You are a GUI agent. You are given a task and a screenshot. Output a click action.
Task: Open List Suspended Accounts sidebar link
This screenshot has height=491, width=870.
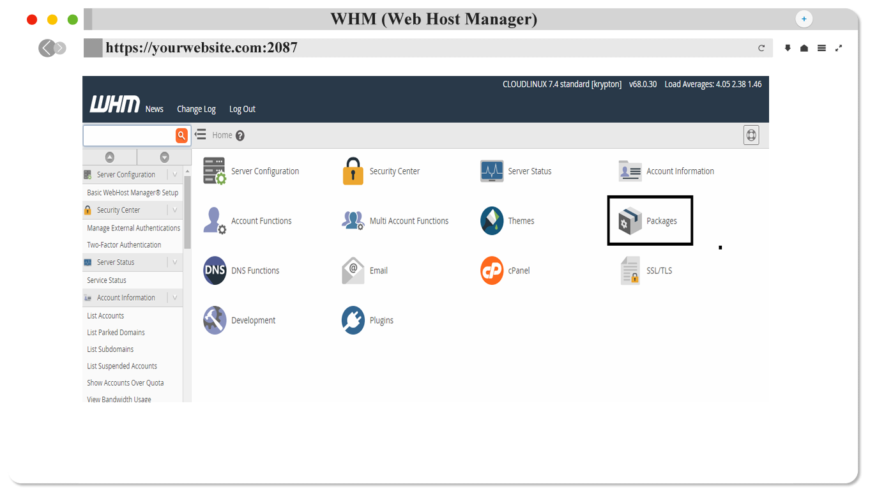coord(122,366)
